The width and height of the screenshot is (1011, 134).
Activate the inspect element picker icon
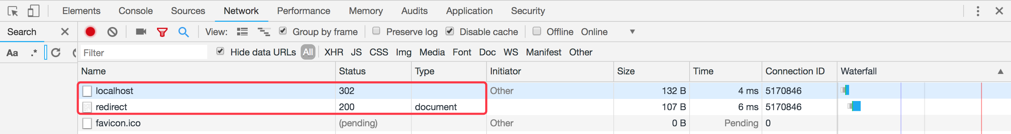(x=13, y=11)
